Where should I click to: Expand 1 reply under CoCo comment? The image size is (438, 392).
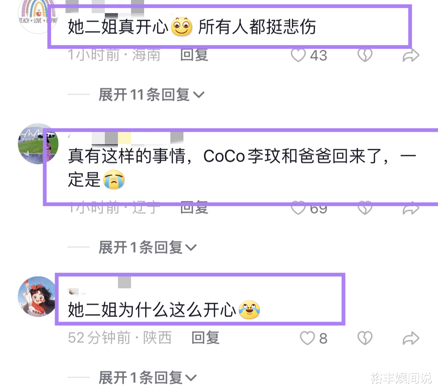148,247
